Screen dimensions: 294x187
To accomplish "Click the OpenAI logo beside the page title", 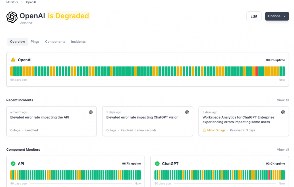I will 12,17.
